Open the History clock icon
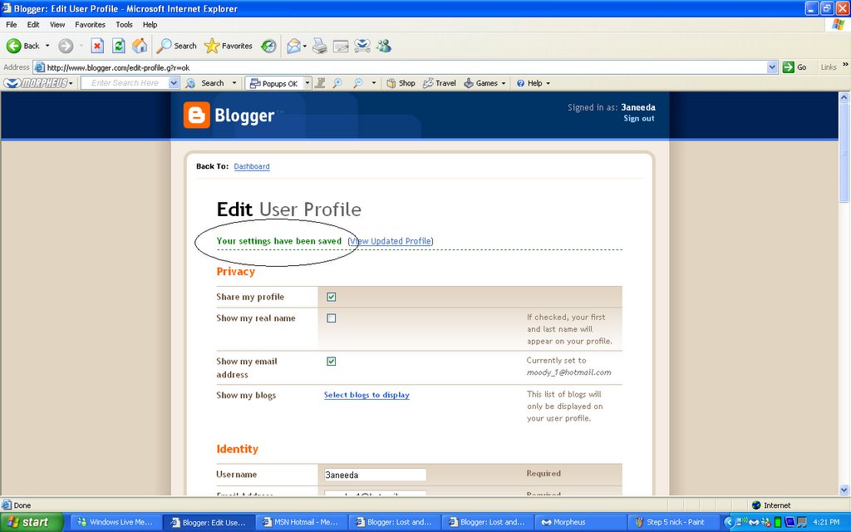The image size is (851, 532). (x=268, y=47)
